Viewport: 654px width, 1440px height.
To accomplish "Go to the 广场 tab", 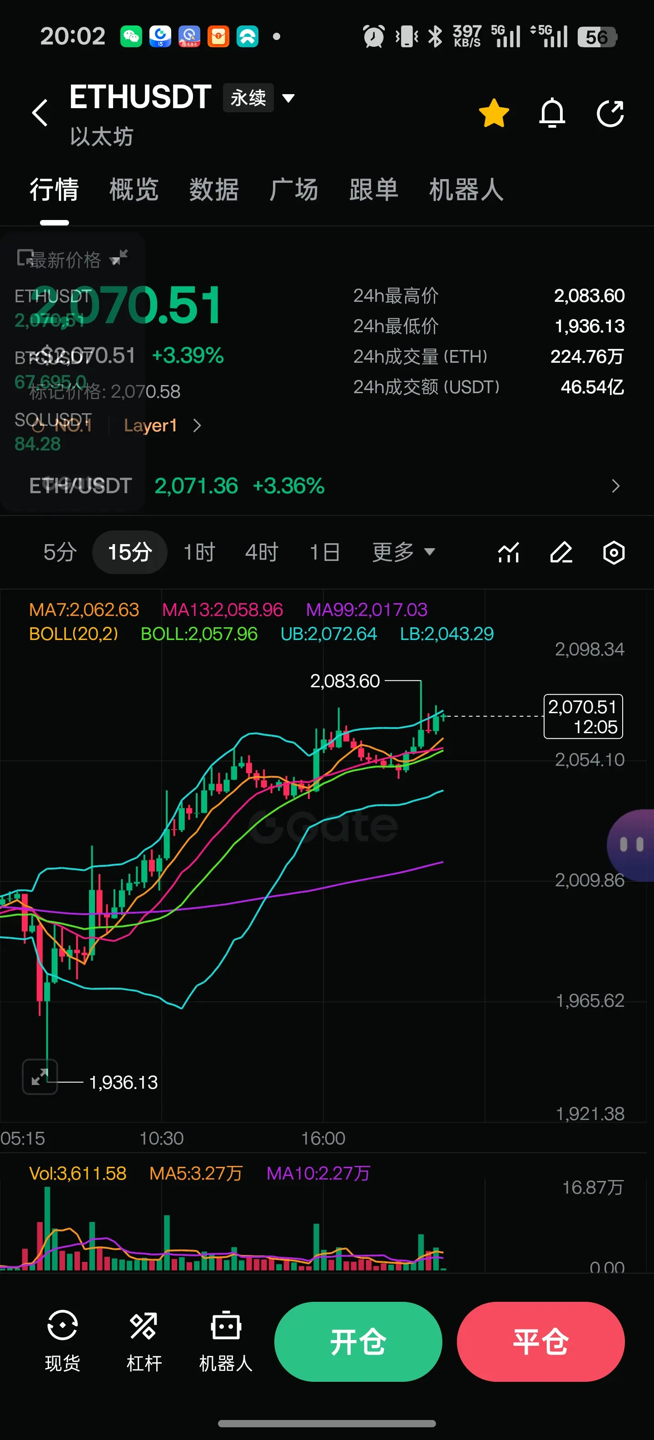I will 294,190.
